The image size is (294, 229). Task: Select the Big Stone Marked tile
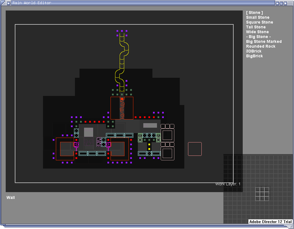click(x=264, y=41)
